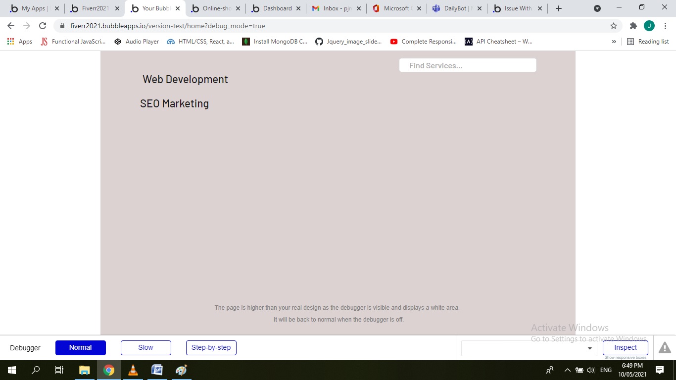Open File Explorer from the taskbar
This screenshot has height=380, width=676.
85,370
